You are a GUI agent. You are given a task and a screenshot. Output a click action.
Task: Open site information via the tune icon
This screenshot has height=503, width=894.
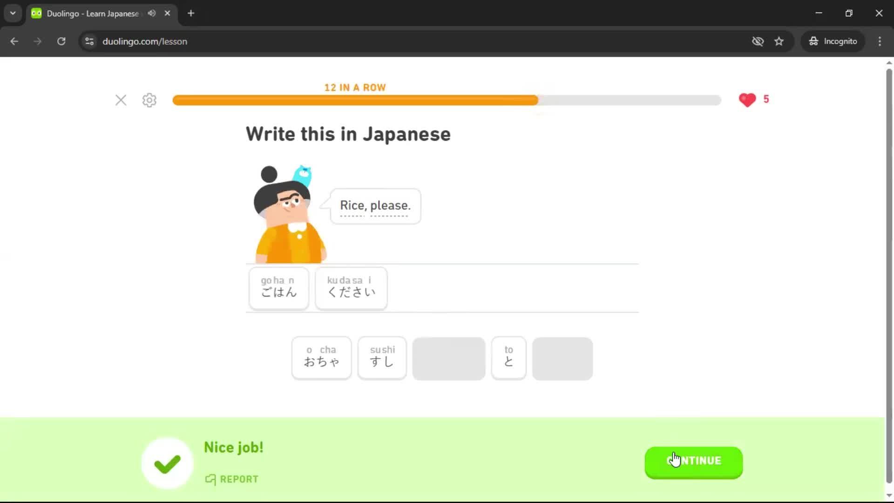coord(89,41)
